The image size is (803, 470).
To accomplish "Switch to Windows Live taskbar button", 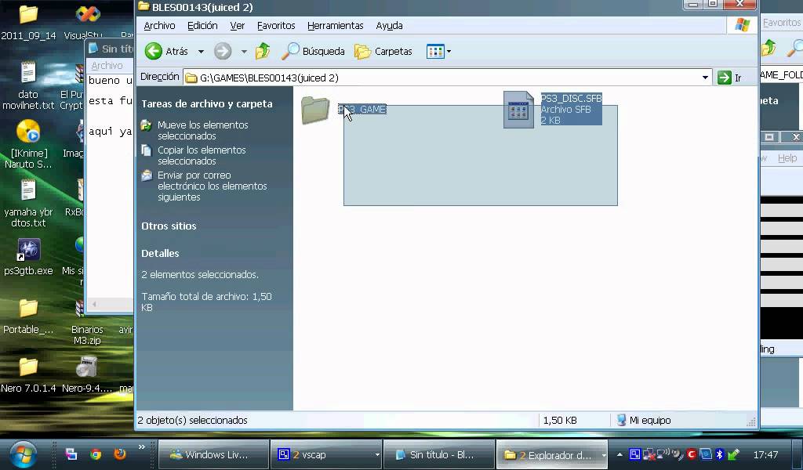I will point(213,454).
